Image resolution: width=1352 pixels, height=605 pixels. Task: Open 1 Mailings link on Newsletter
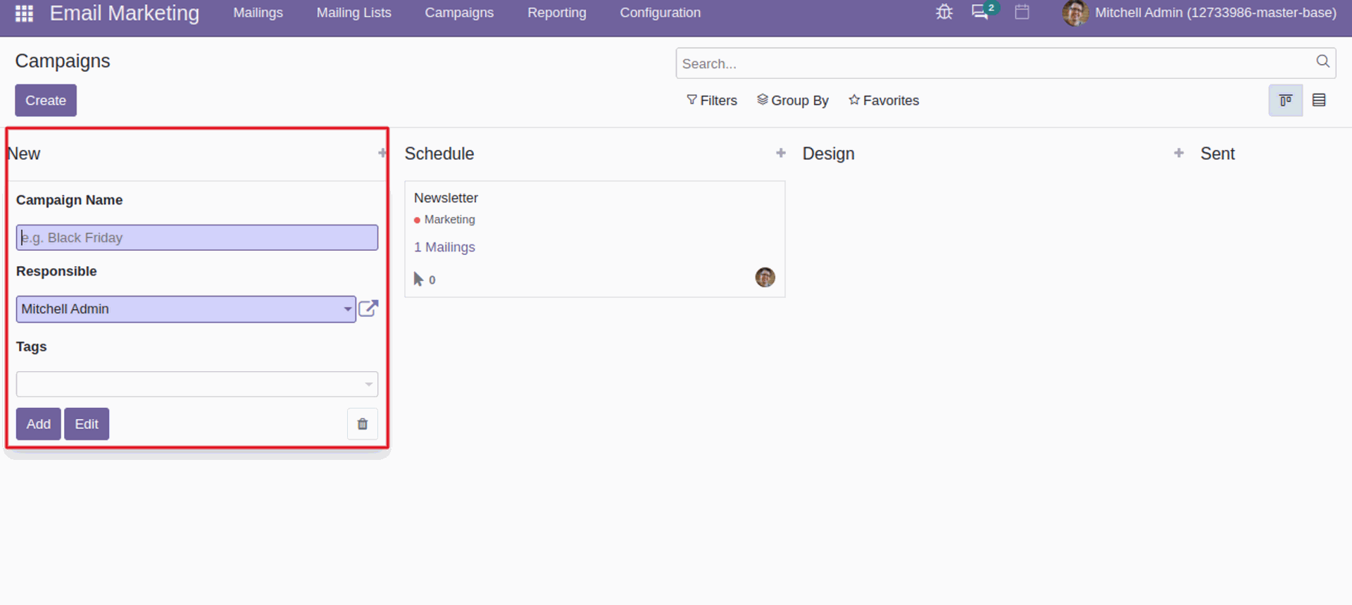pos(444,247)
